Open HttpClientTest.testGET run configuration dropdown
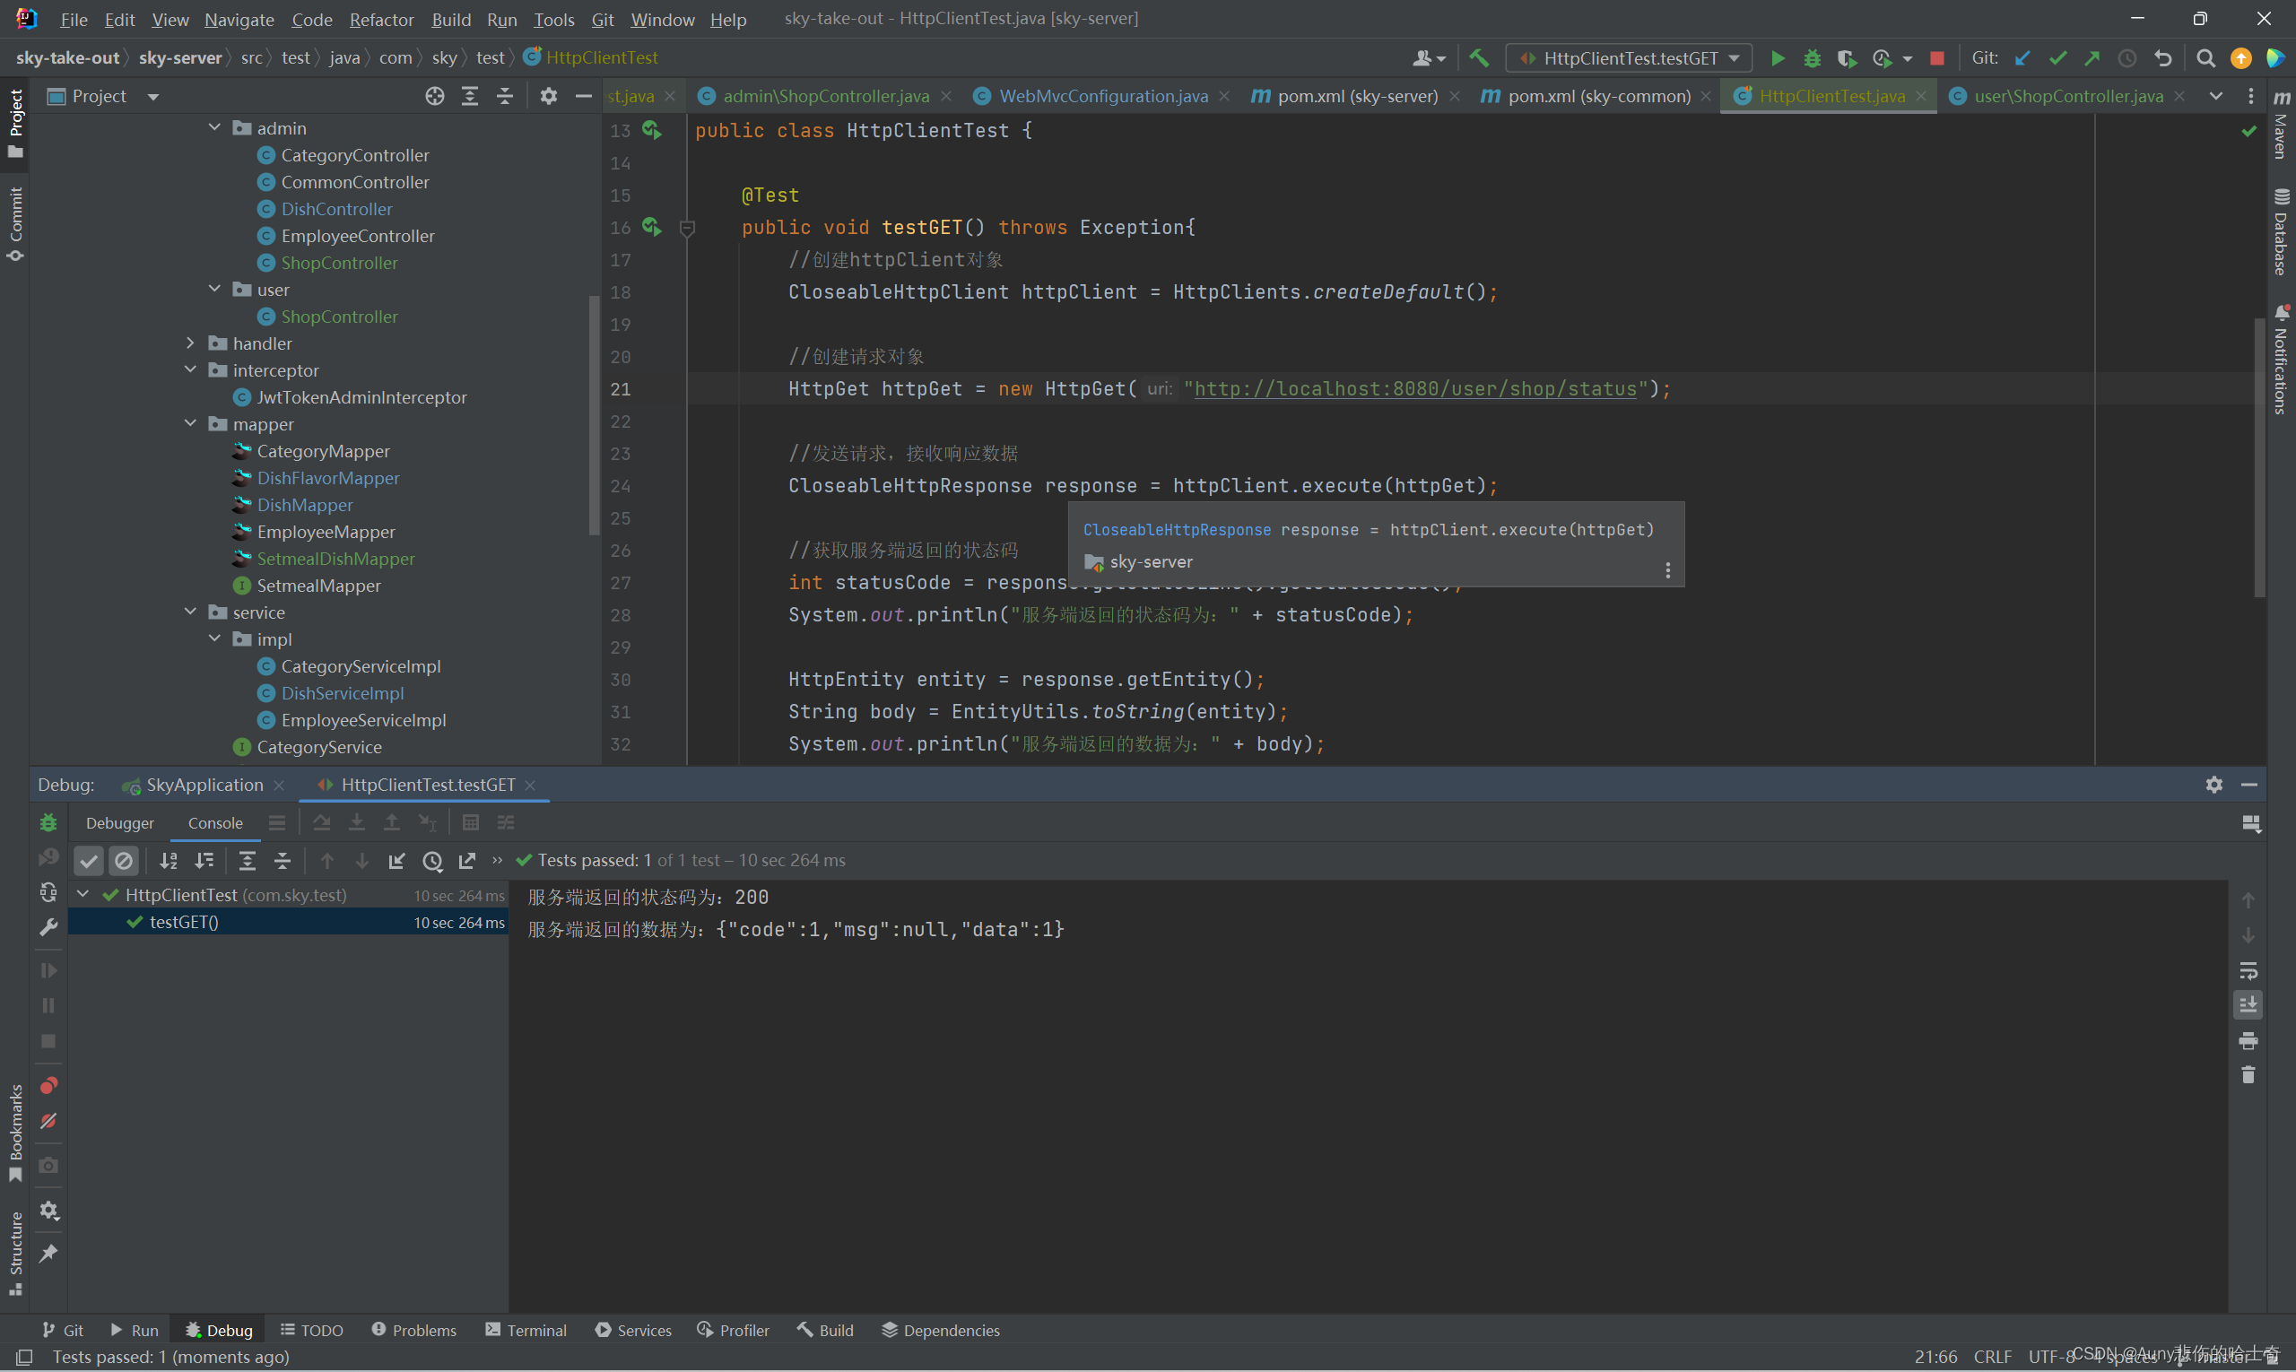 tap(1631, 58)
